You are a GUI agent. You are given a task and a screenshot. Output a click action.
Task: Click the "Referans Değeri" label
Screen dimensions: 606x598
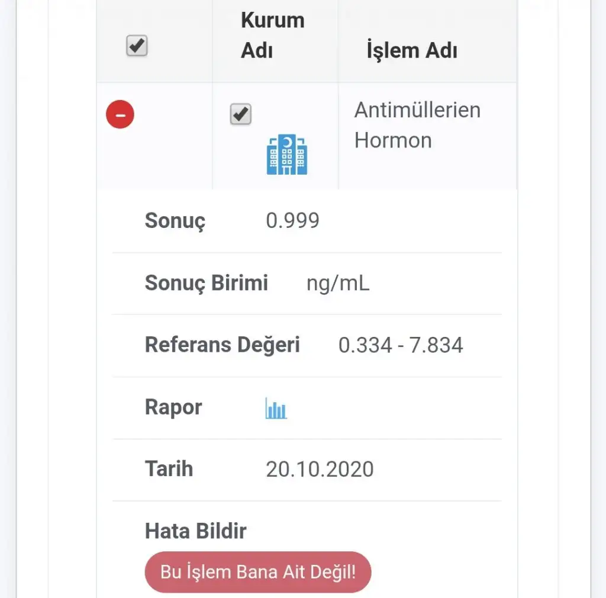222,345
